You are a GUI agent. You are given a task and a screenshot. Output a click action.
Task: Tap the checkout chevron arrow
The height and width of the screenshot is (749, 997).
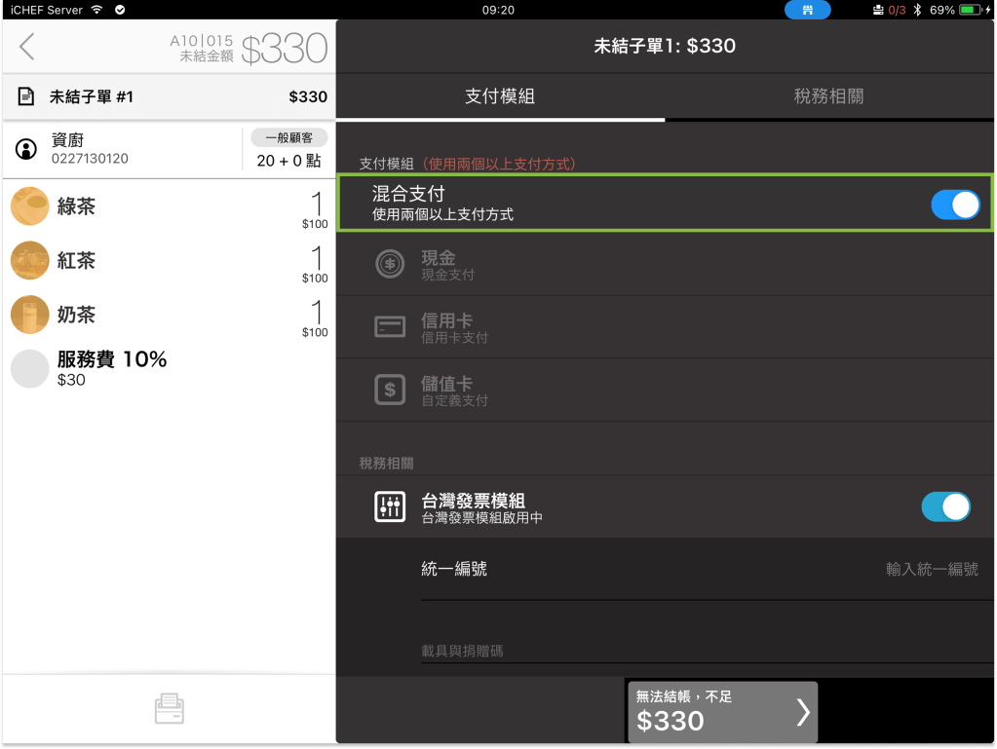pyautogui.click(x=802, y=712)
